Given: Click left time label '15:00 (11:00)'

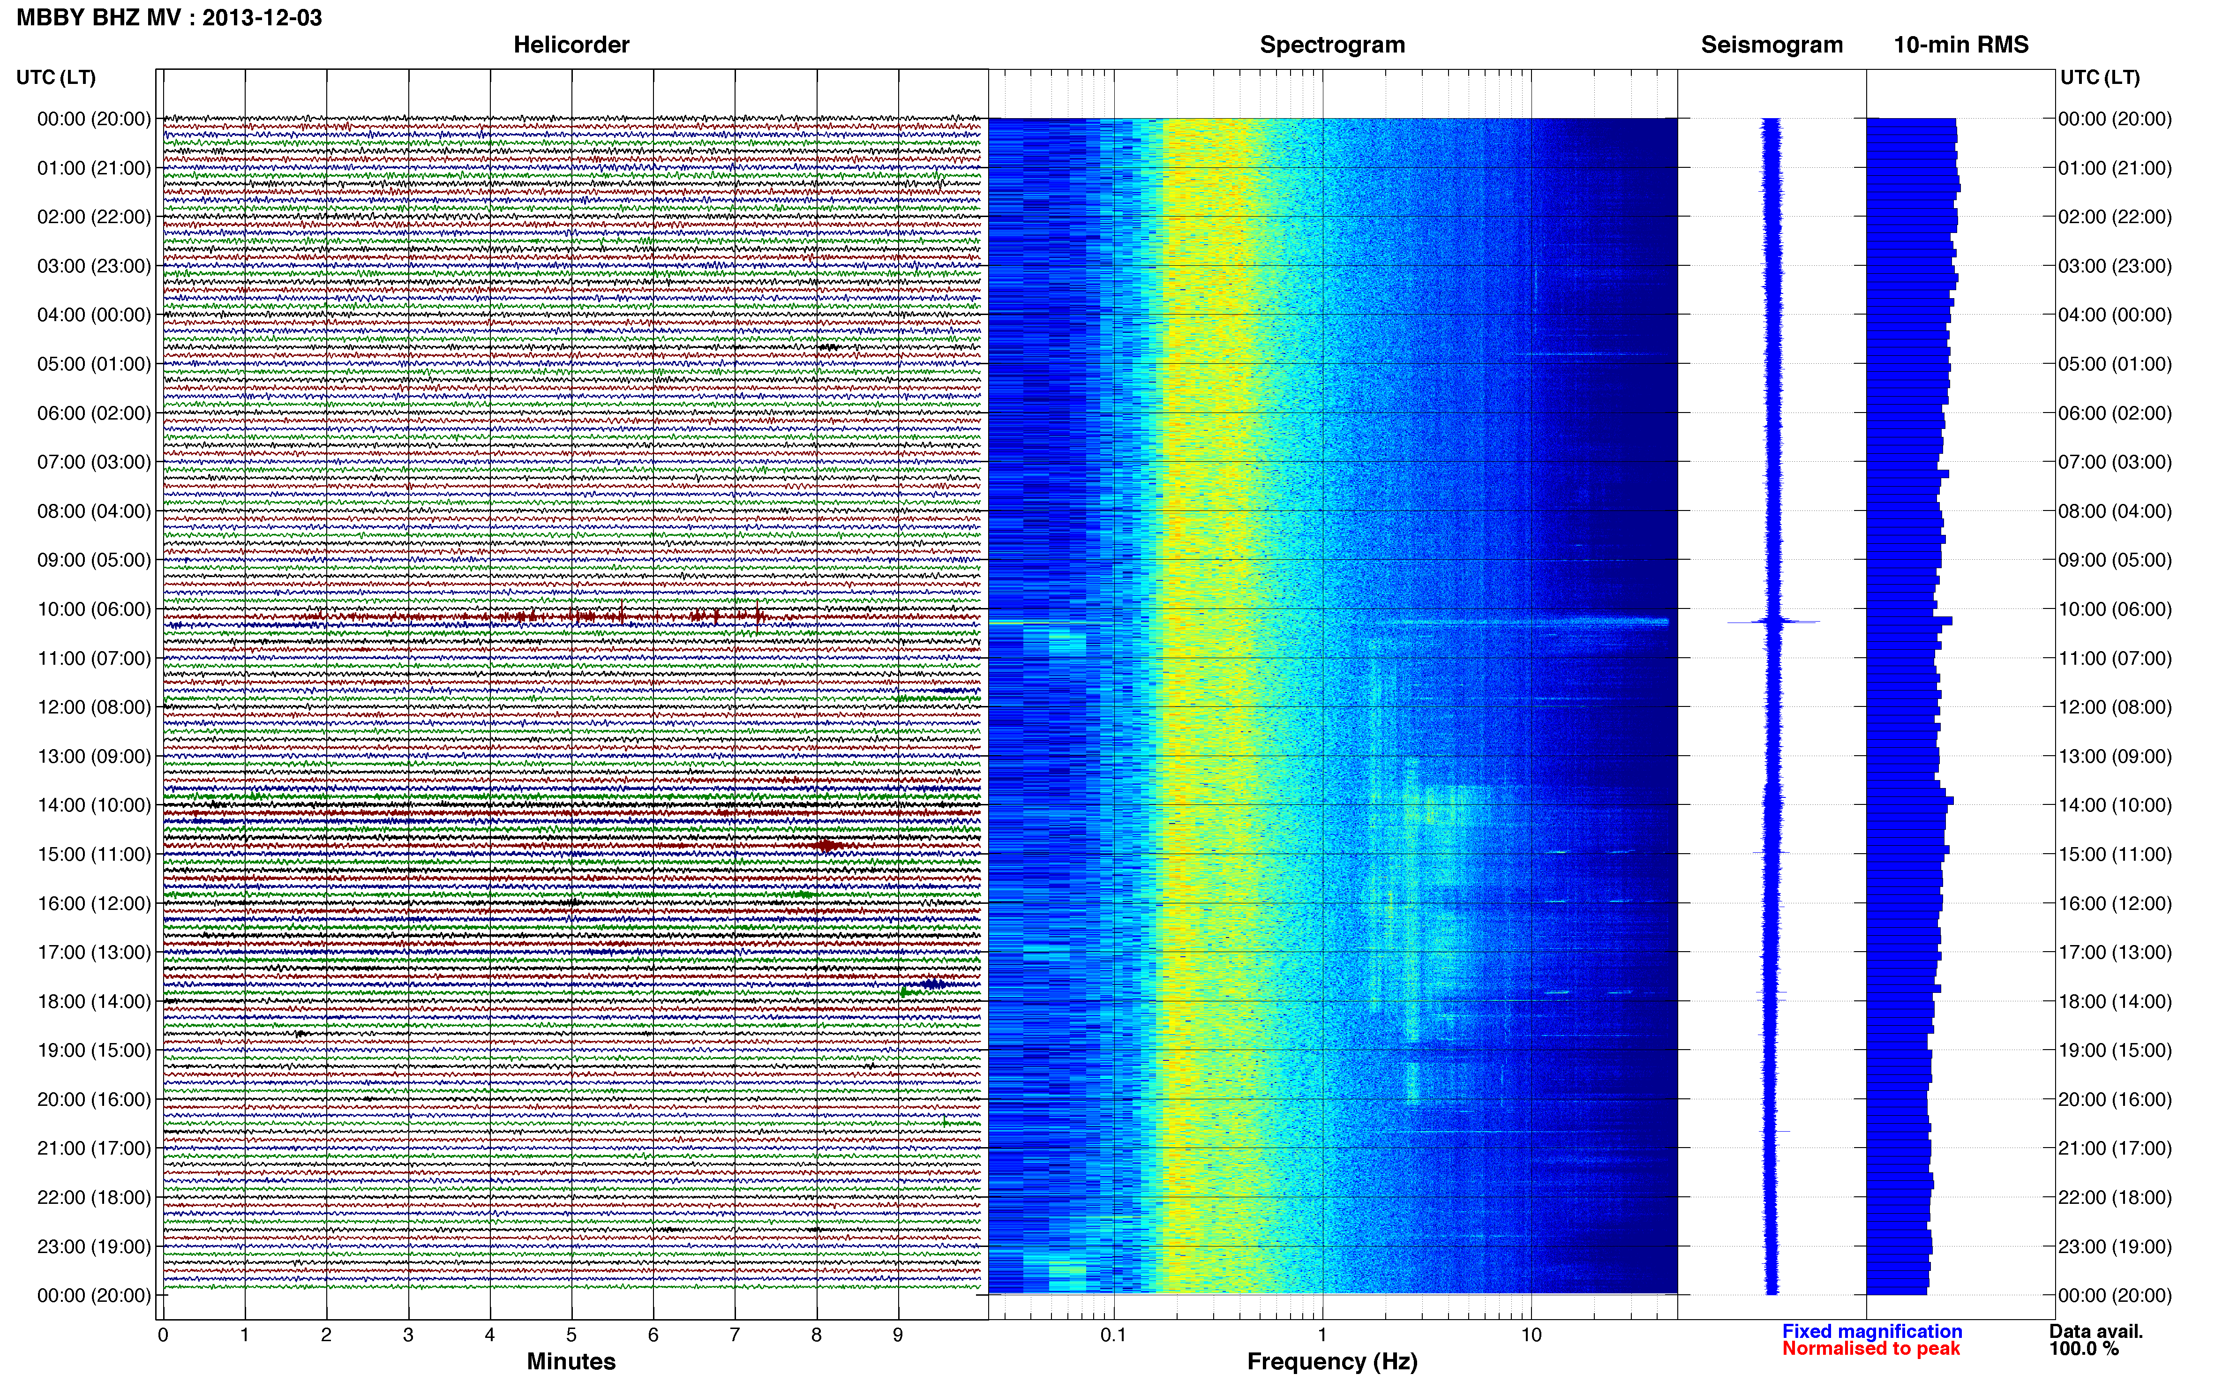Looking at the screenshot, I should point(94,854).
